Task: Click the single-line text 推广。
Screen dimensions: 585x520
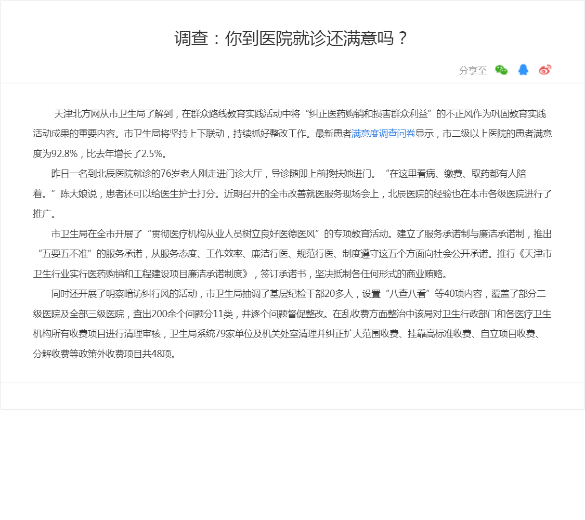Action: click(44, 214)
